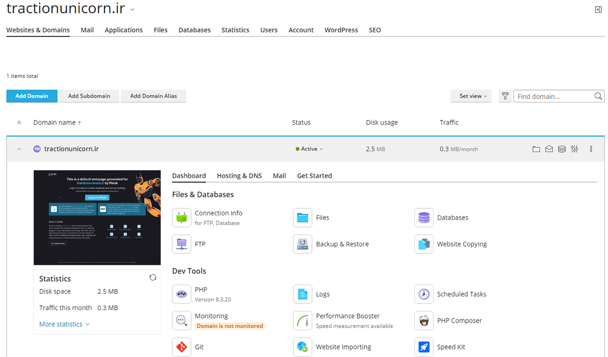The width and height of the screenshot is (608, 357).
Task: Open the SEO tab
Action: 375,30
